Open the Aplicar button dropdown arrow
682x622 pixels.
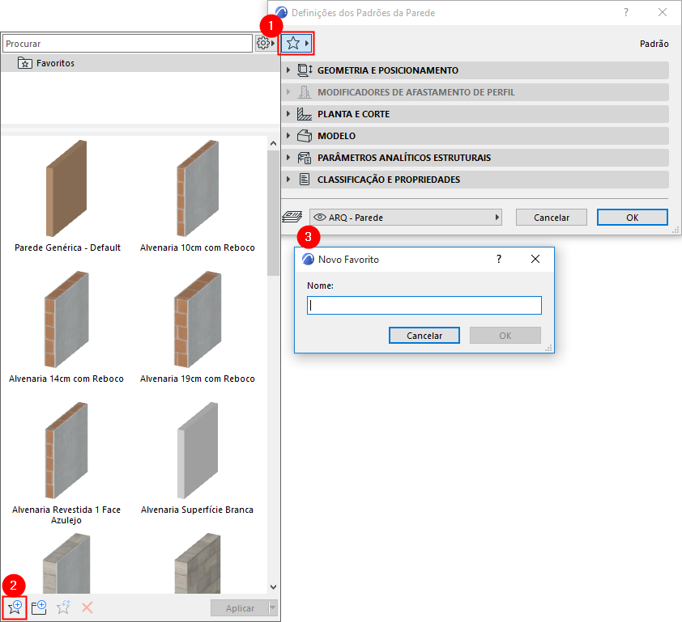tap(272, 607)
